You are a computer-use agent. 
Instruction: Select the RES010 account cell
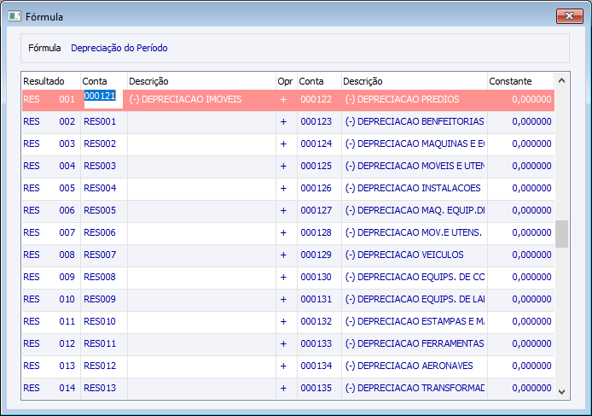point(104,321)
